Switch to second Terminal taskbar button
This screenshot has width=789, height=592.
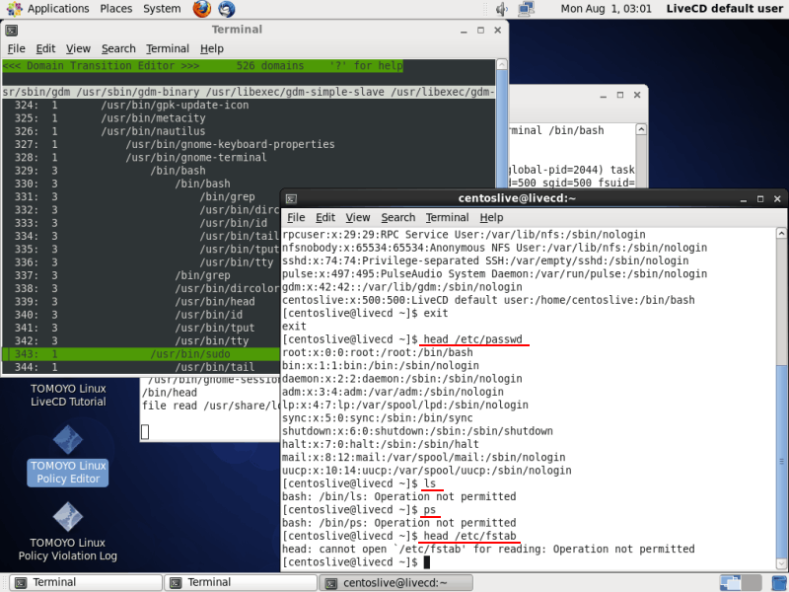(241, 582)
